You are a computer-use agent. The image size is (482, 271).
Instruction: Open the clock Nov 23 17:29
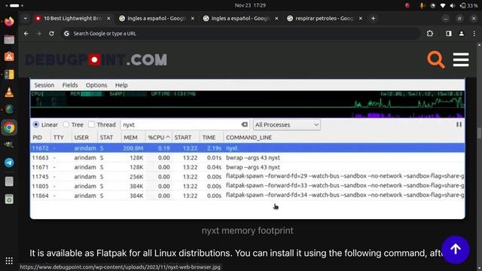250,5
